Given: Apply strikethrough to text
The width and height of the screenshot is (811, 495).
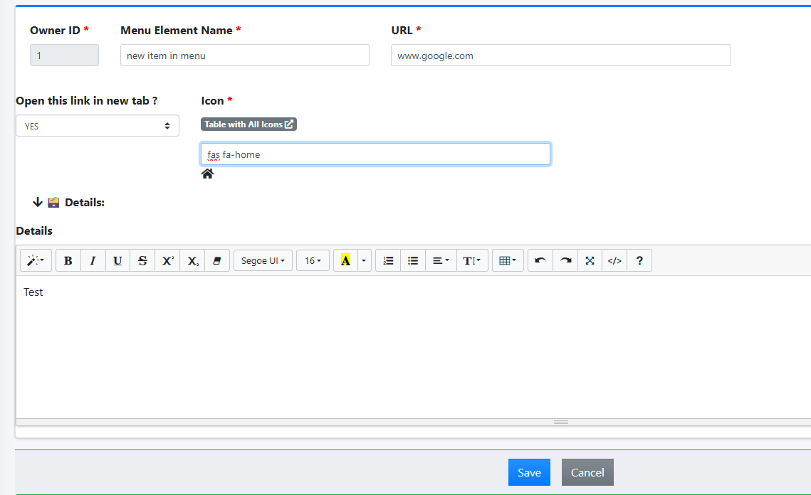Looking at the screenshot, I should 142,261.
